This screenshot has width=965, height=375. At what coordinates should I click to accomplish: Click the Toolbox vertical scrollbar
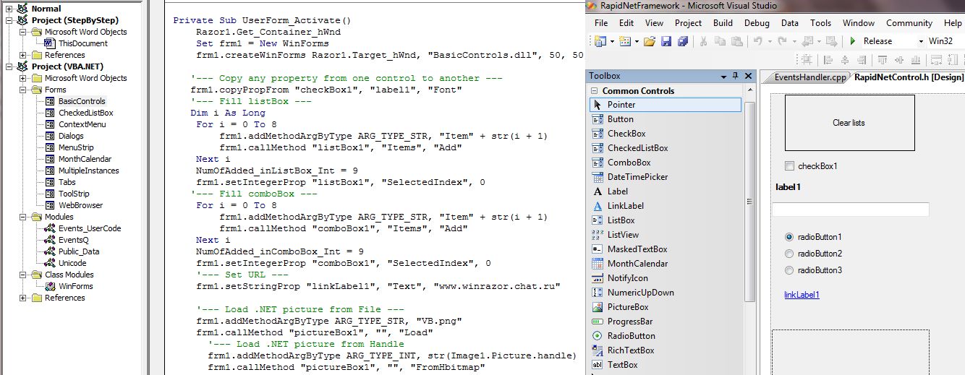point(749,202)
